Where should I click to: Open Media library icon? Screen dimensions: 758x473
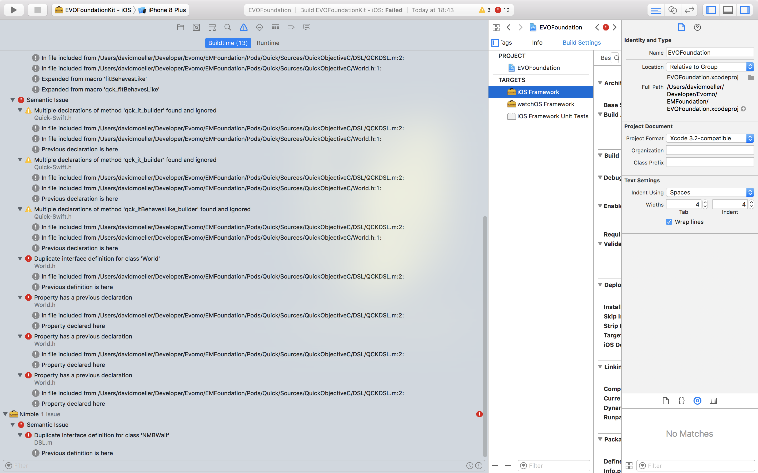pos(713,401)
